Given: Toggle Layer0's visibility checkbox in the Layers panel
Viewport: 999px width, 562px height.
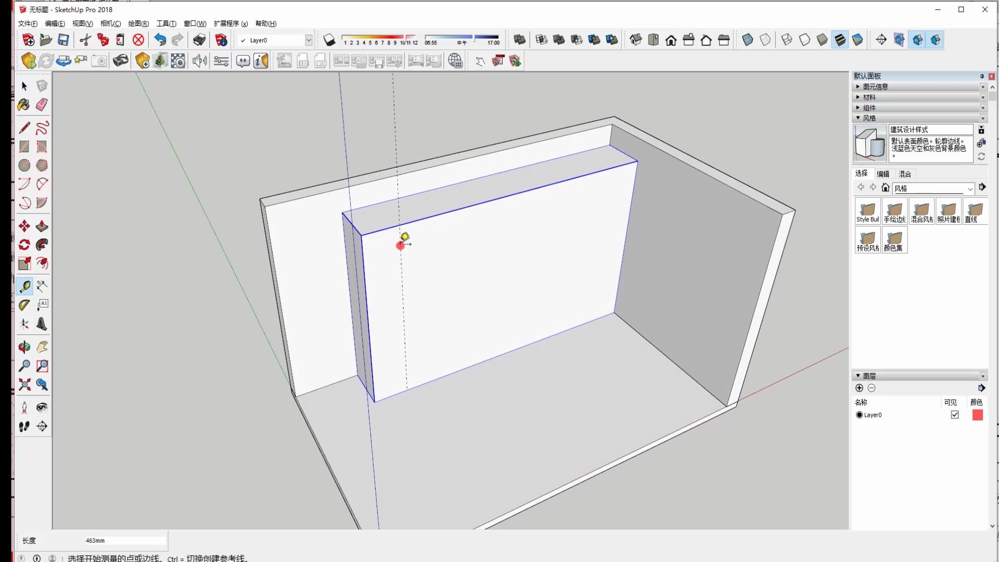Looking at the screenshot, I should pos(955,415).
